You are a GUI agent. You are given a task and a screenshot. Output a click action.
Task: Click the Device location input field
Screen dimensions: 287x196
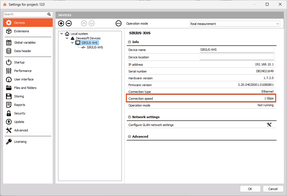click(x=237, y=57)
